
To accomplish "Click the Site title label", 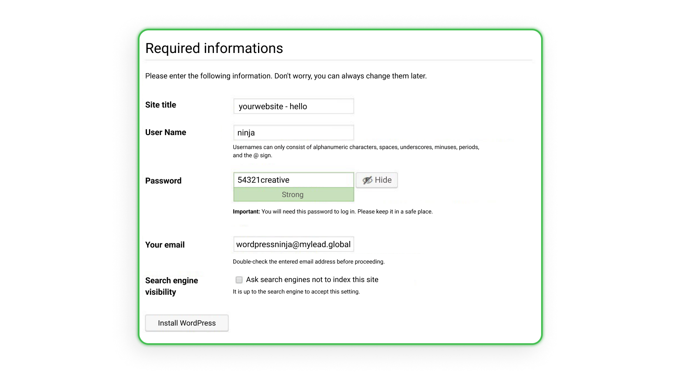I will point(160,105).
